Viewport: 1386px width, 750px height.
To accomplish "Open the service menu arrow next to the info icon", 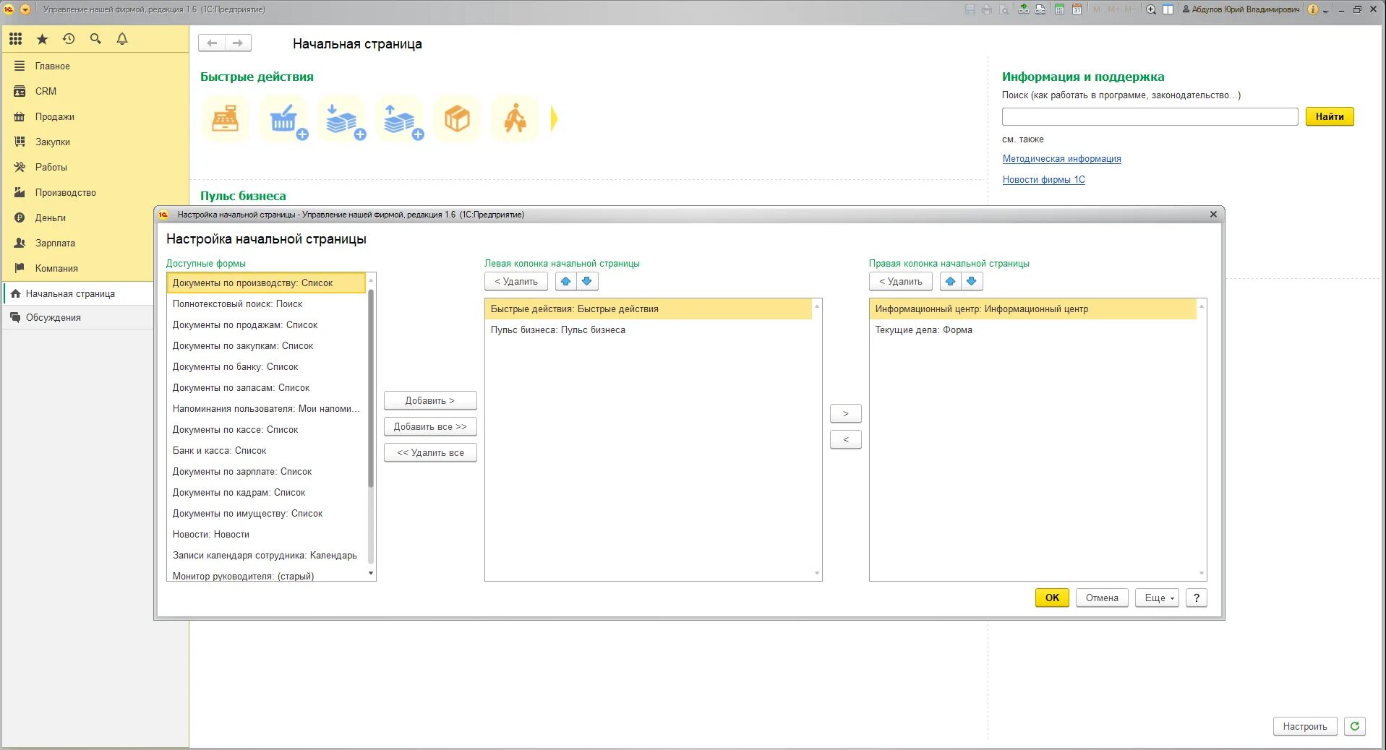I will (1326, 10).
